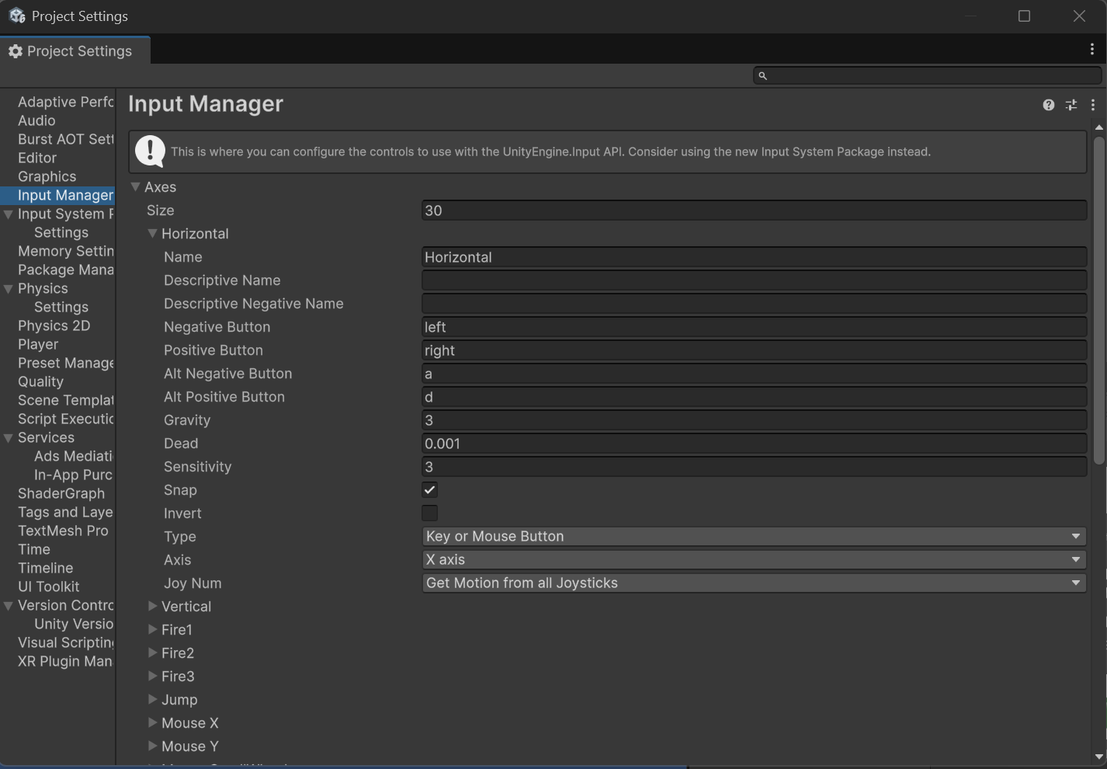Click the vertical scrollbar thumb in Input Manager
This screenshot has height=769, width=1107.
tap(1098, 301)
